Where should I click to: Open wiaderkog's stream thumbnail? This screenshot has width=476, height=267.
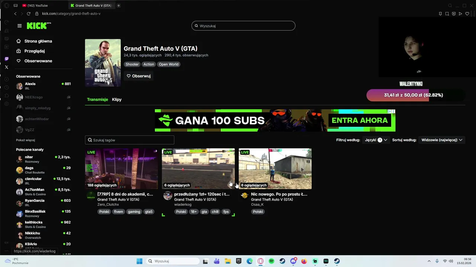198,169
